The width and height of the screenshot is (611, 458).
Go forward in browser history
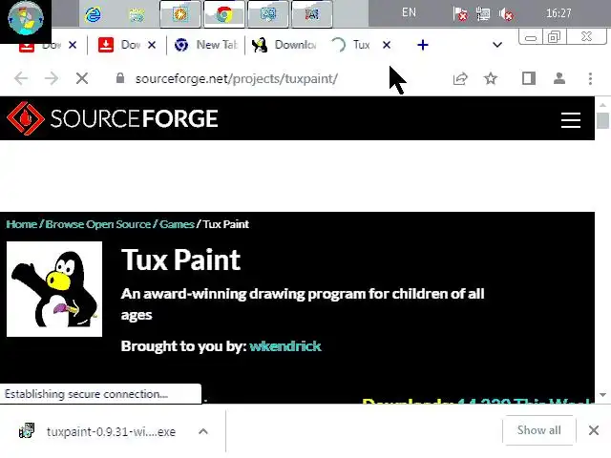coord(51,78)
